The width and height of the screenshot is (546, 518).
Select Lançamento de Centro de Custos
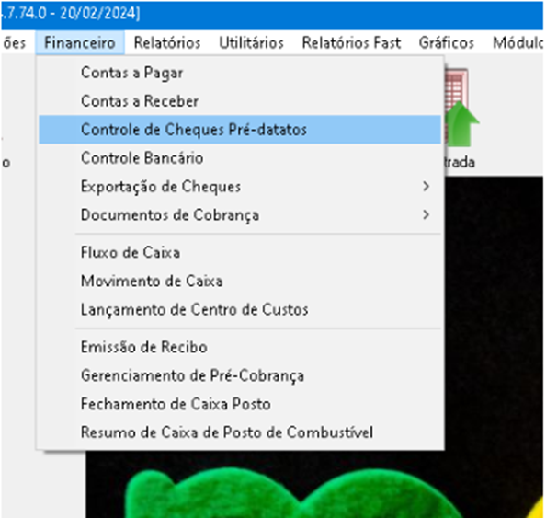(240, 309)
